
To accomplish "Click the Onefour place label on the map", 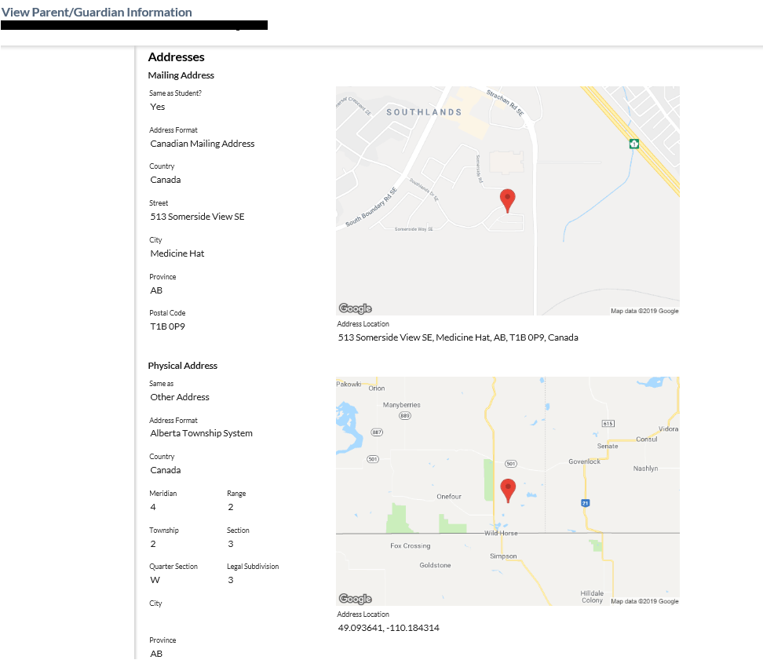I will 449,497.
